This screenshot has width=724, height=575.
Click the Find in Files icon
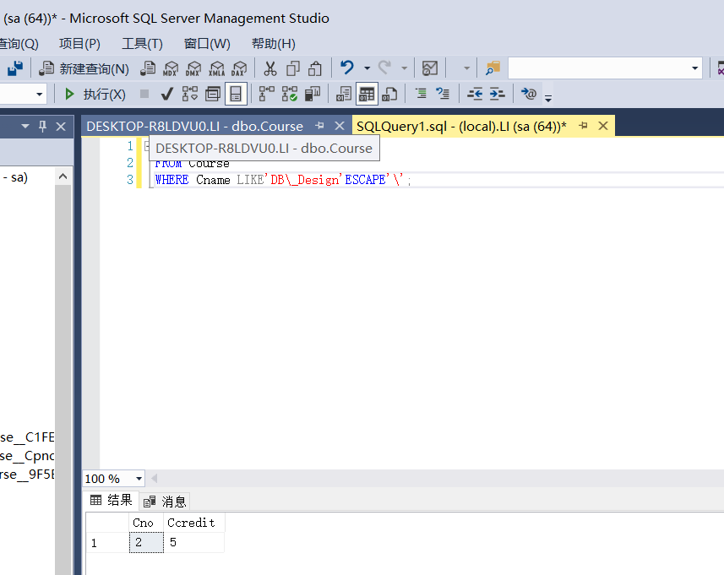click(x=493, y=68)
